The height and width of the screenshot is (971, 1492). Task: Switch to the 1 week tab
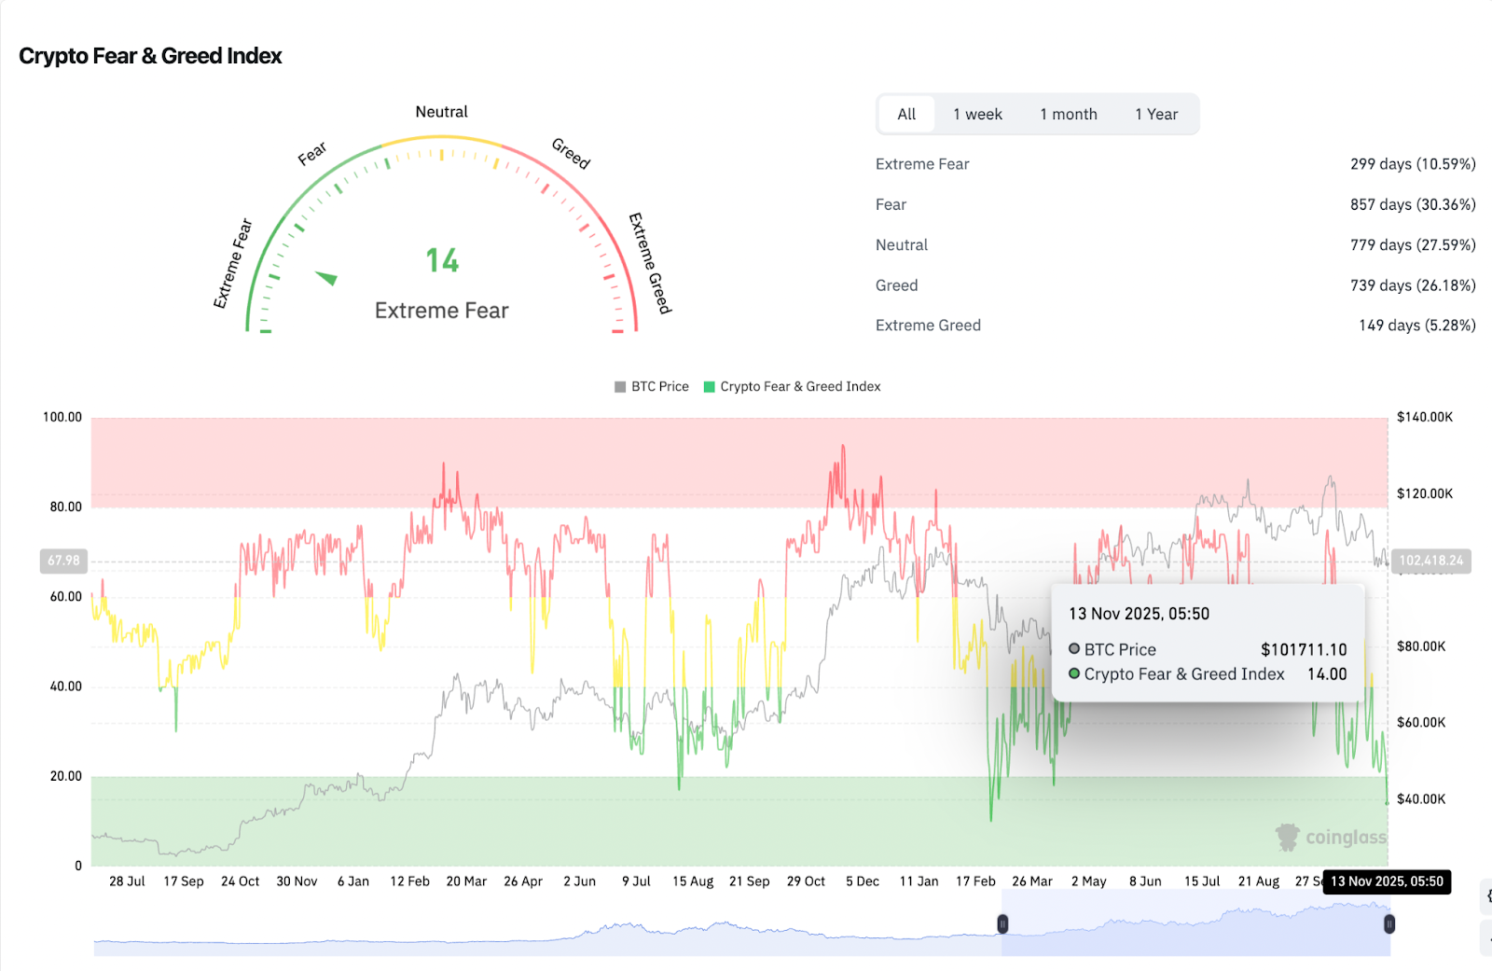977,115
